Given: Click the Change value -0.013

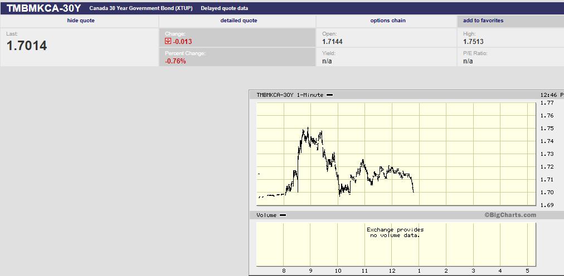Looking at the screenshot, I should [182, 42].
